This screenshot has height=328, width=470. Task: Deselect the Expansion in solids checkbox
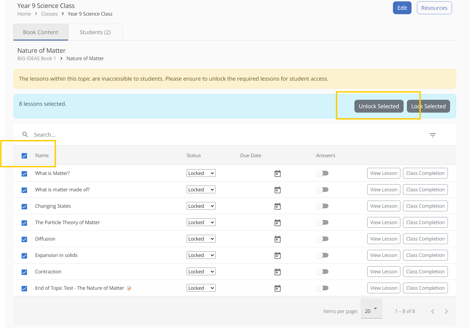[x=24, y=256]
